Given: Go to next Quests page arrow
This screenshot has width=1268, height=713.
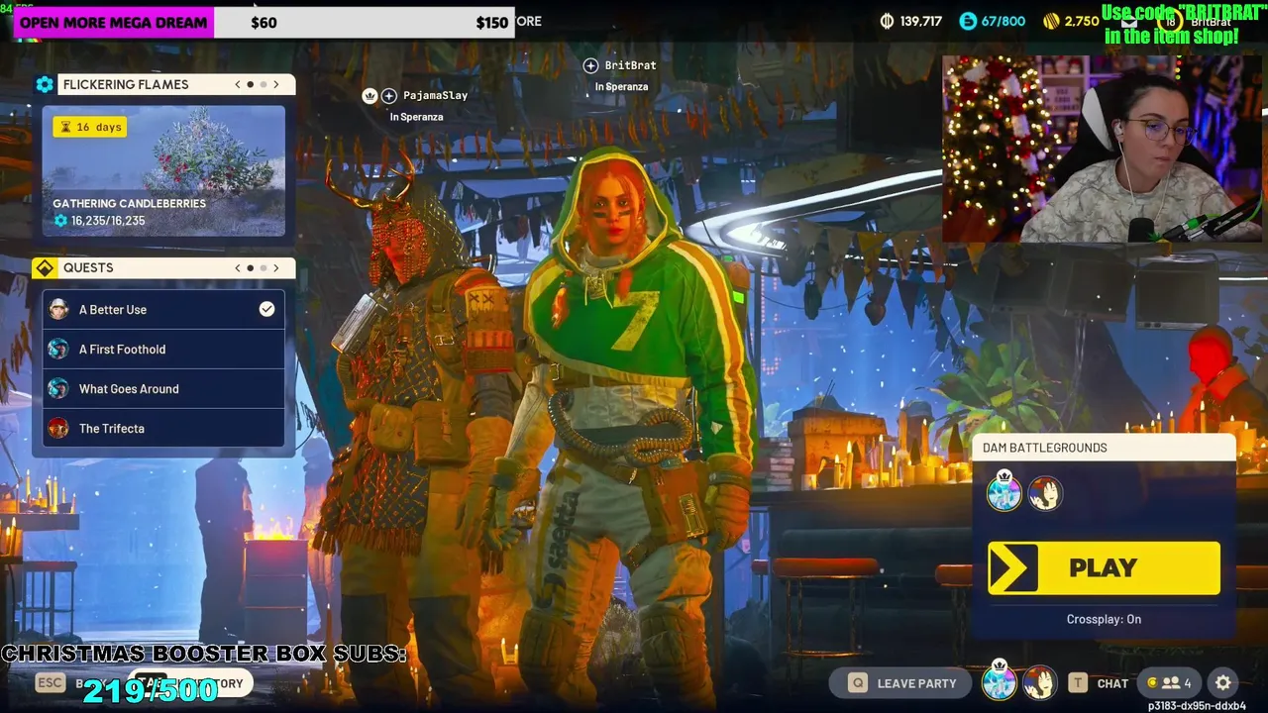Looking at the screenshot, I should pos(275,267).
